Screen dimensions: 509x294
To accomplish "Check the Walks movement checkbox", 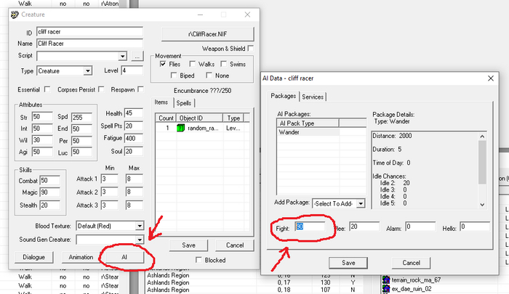I will click(x=193, y=64).
